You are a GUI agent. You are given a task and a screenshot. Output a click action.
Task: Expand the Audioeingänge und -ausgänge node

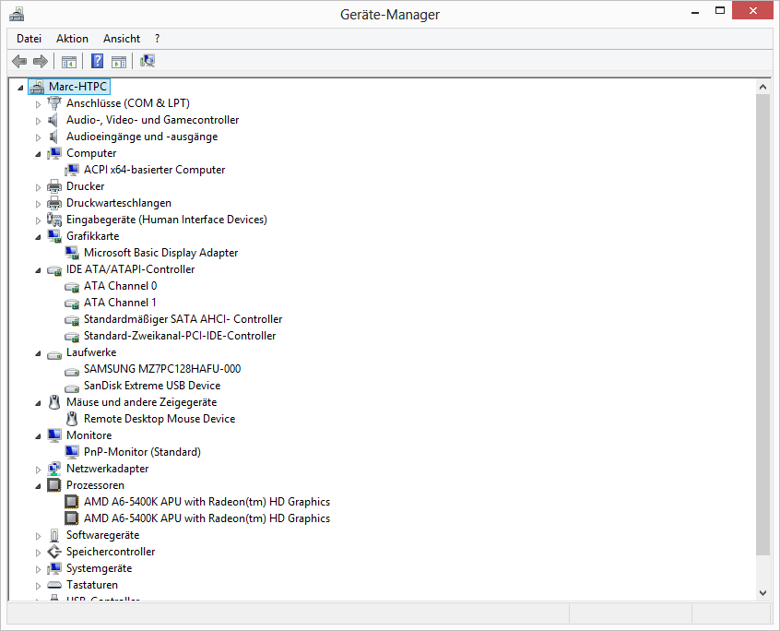[39, 137]
